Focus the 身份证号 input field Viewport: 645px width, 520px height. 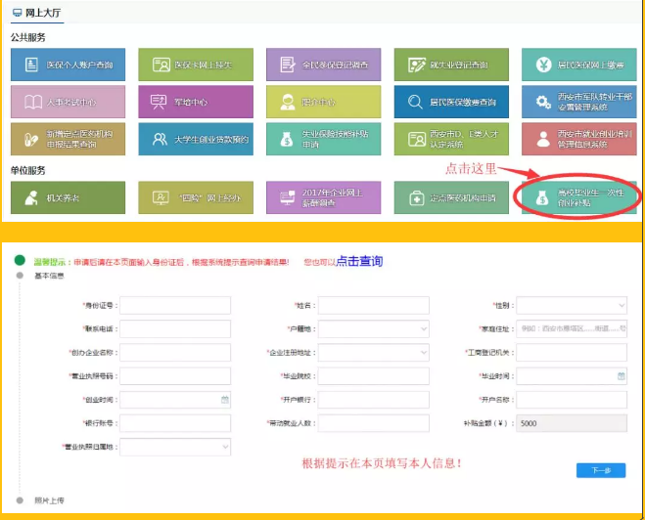pos(175,305)
